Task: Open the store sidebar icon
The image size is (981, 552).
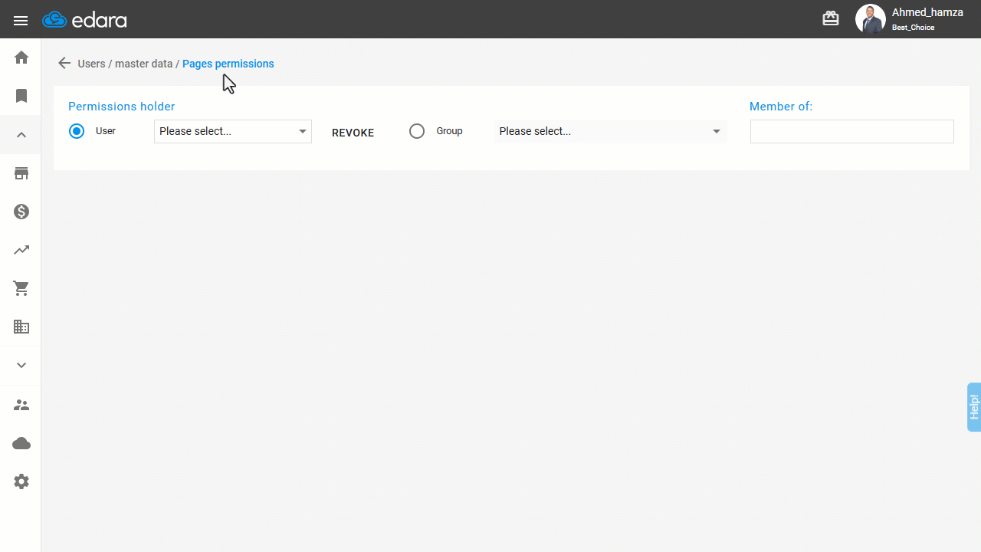Action: click(x=21, y=173)
